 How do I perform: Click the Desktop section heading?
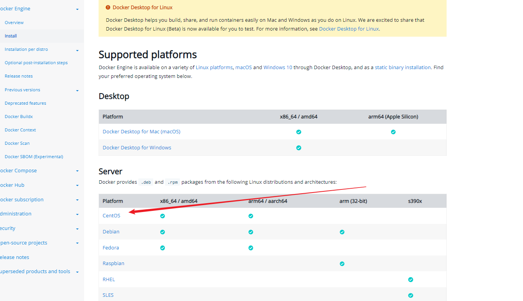[x=114, y=96]
